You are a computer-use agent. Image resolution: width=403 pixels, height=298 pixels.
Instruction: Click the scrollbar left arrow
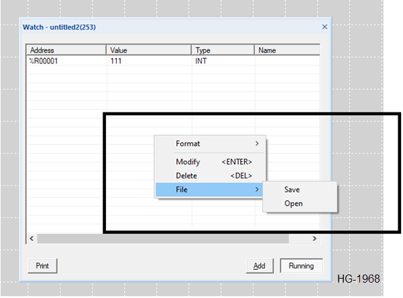[x=31, y=238]
